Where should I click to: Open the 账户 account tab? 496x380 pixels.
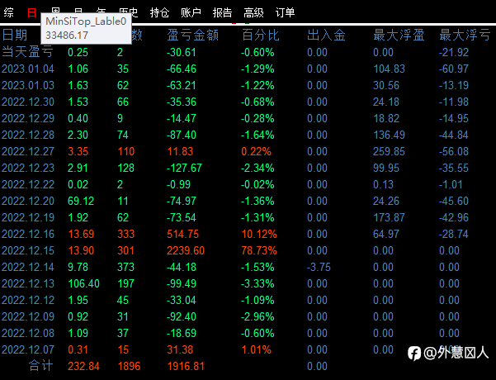point(191,12)
